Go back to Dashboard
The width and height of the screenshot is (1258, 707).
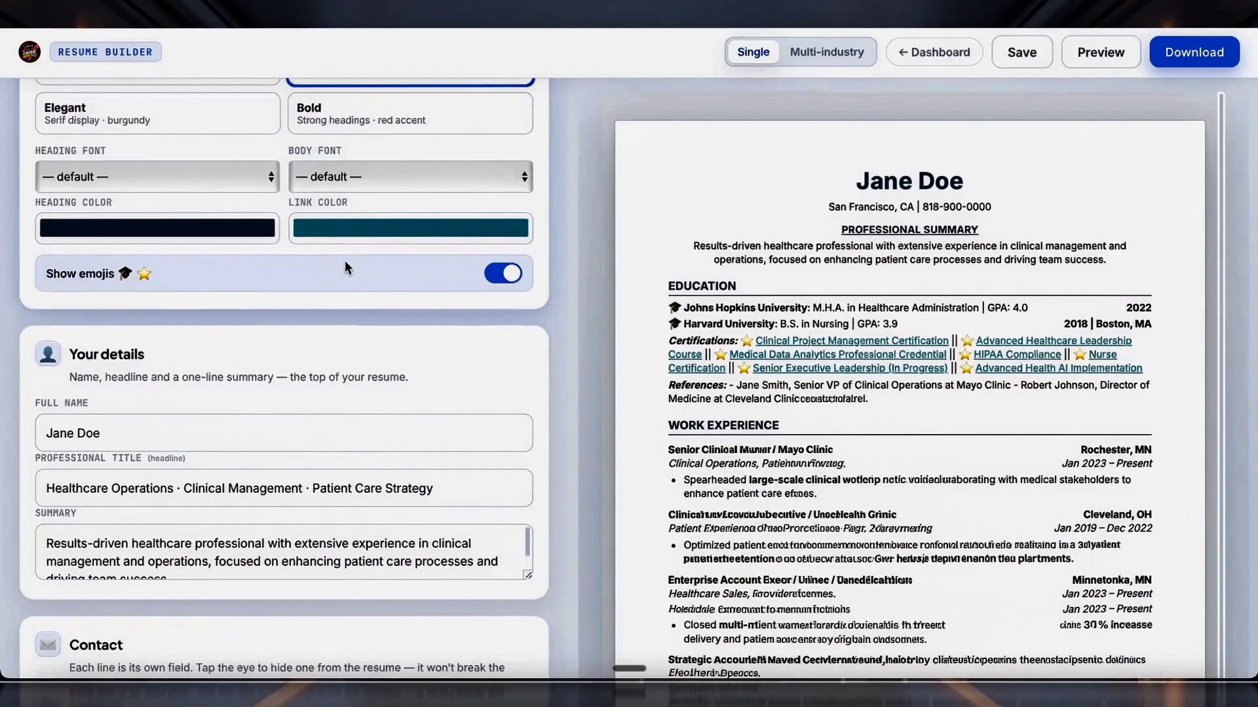934,52
